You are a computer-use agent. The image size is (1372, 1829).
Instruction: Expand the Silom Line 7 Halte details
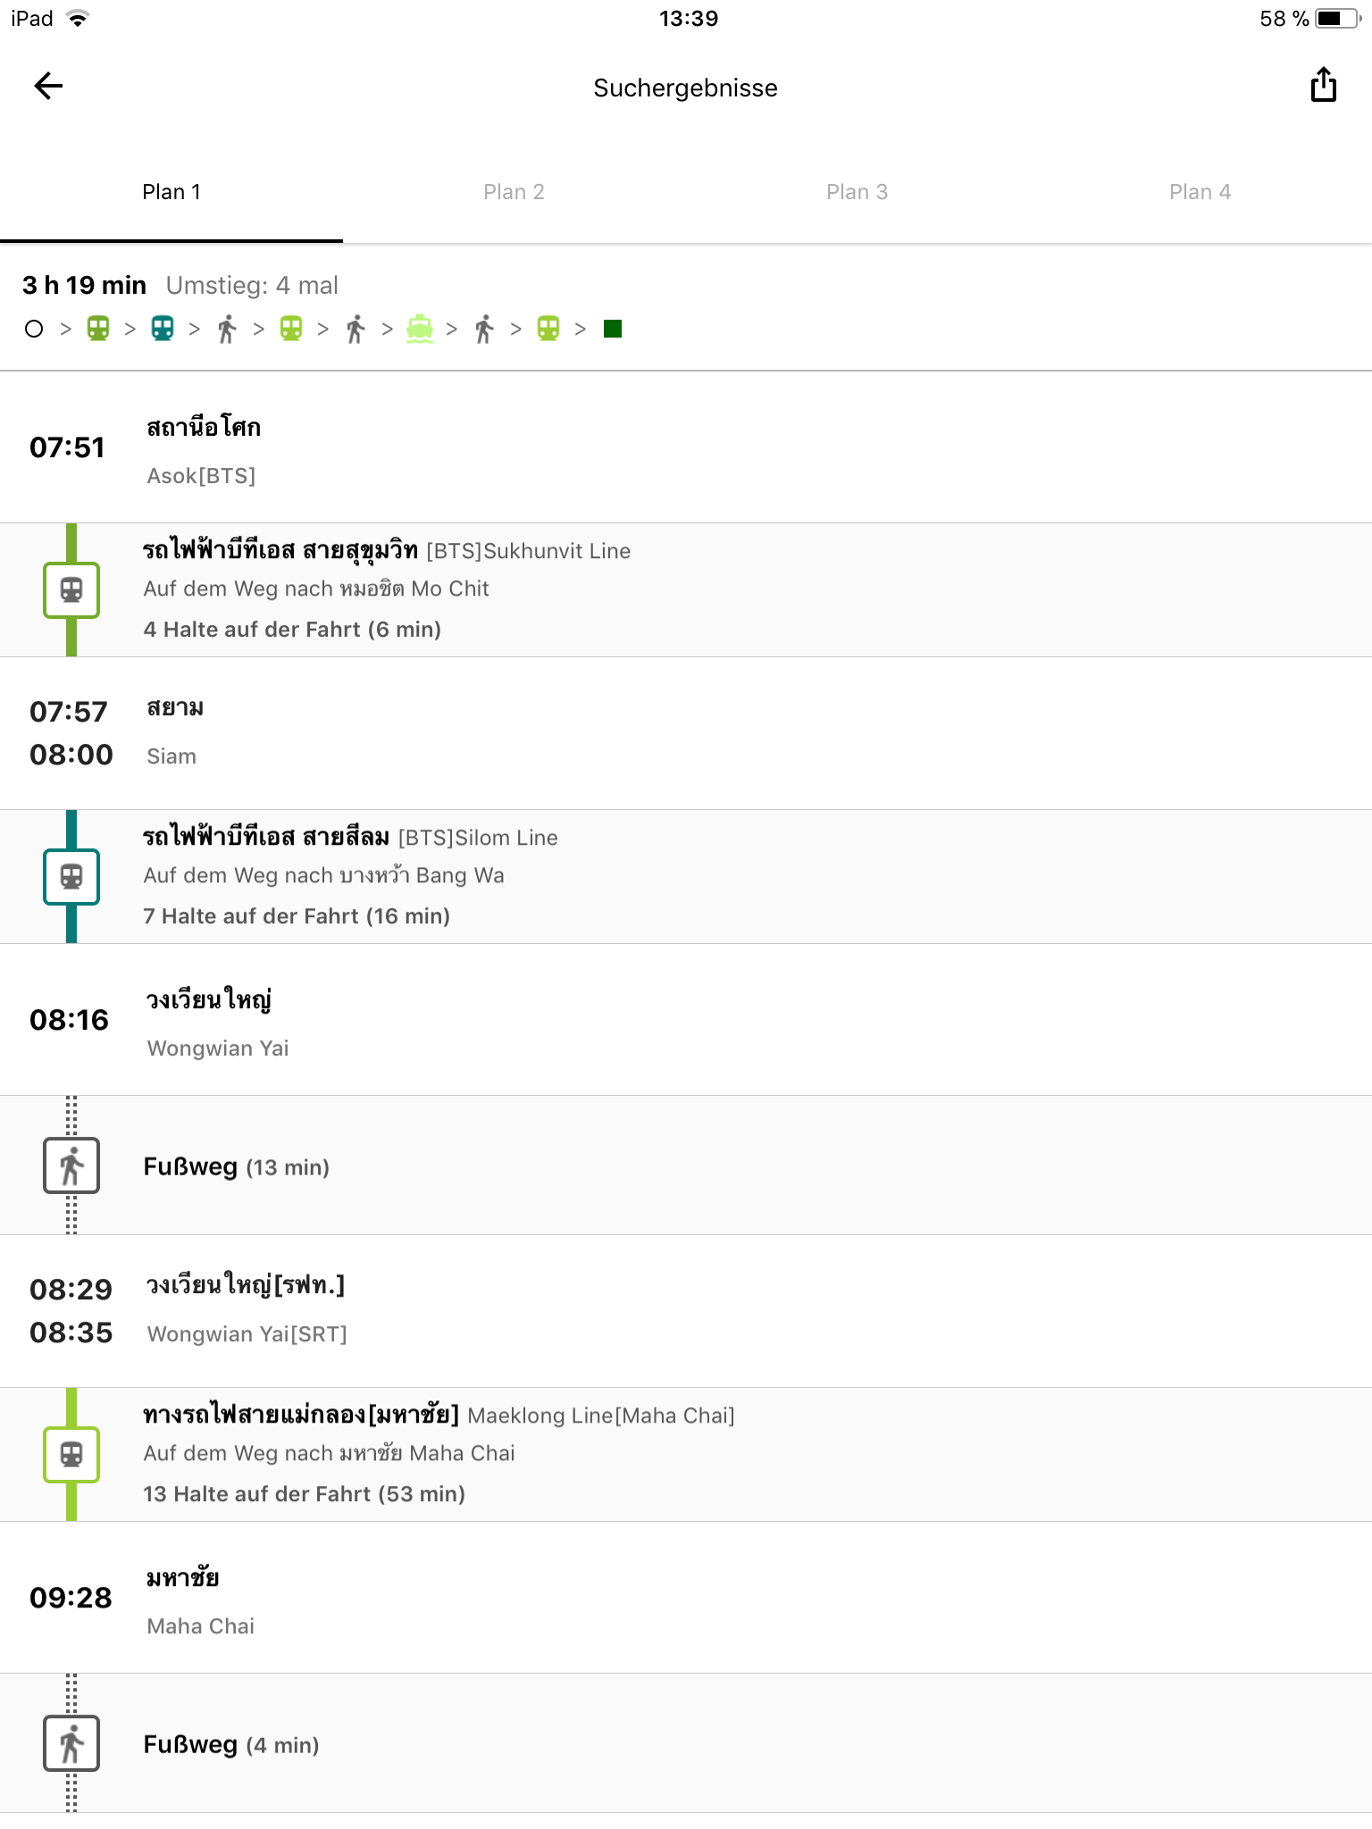pyautogui.click(x=297, y=916)
